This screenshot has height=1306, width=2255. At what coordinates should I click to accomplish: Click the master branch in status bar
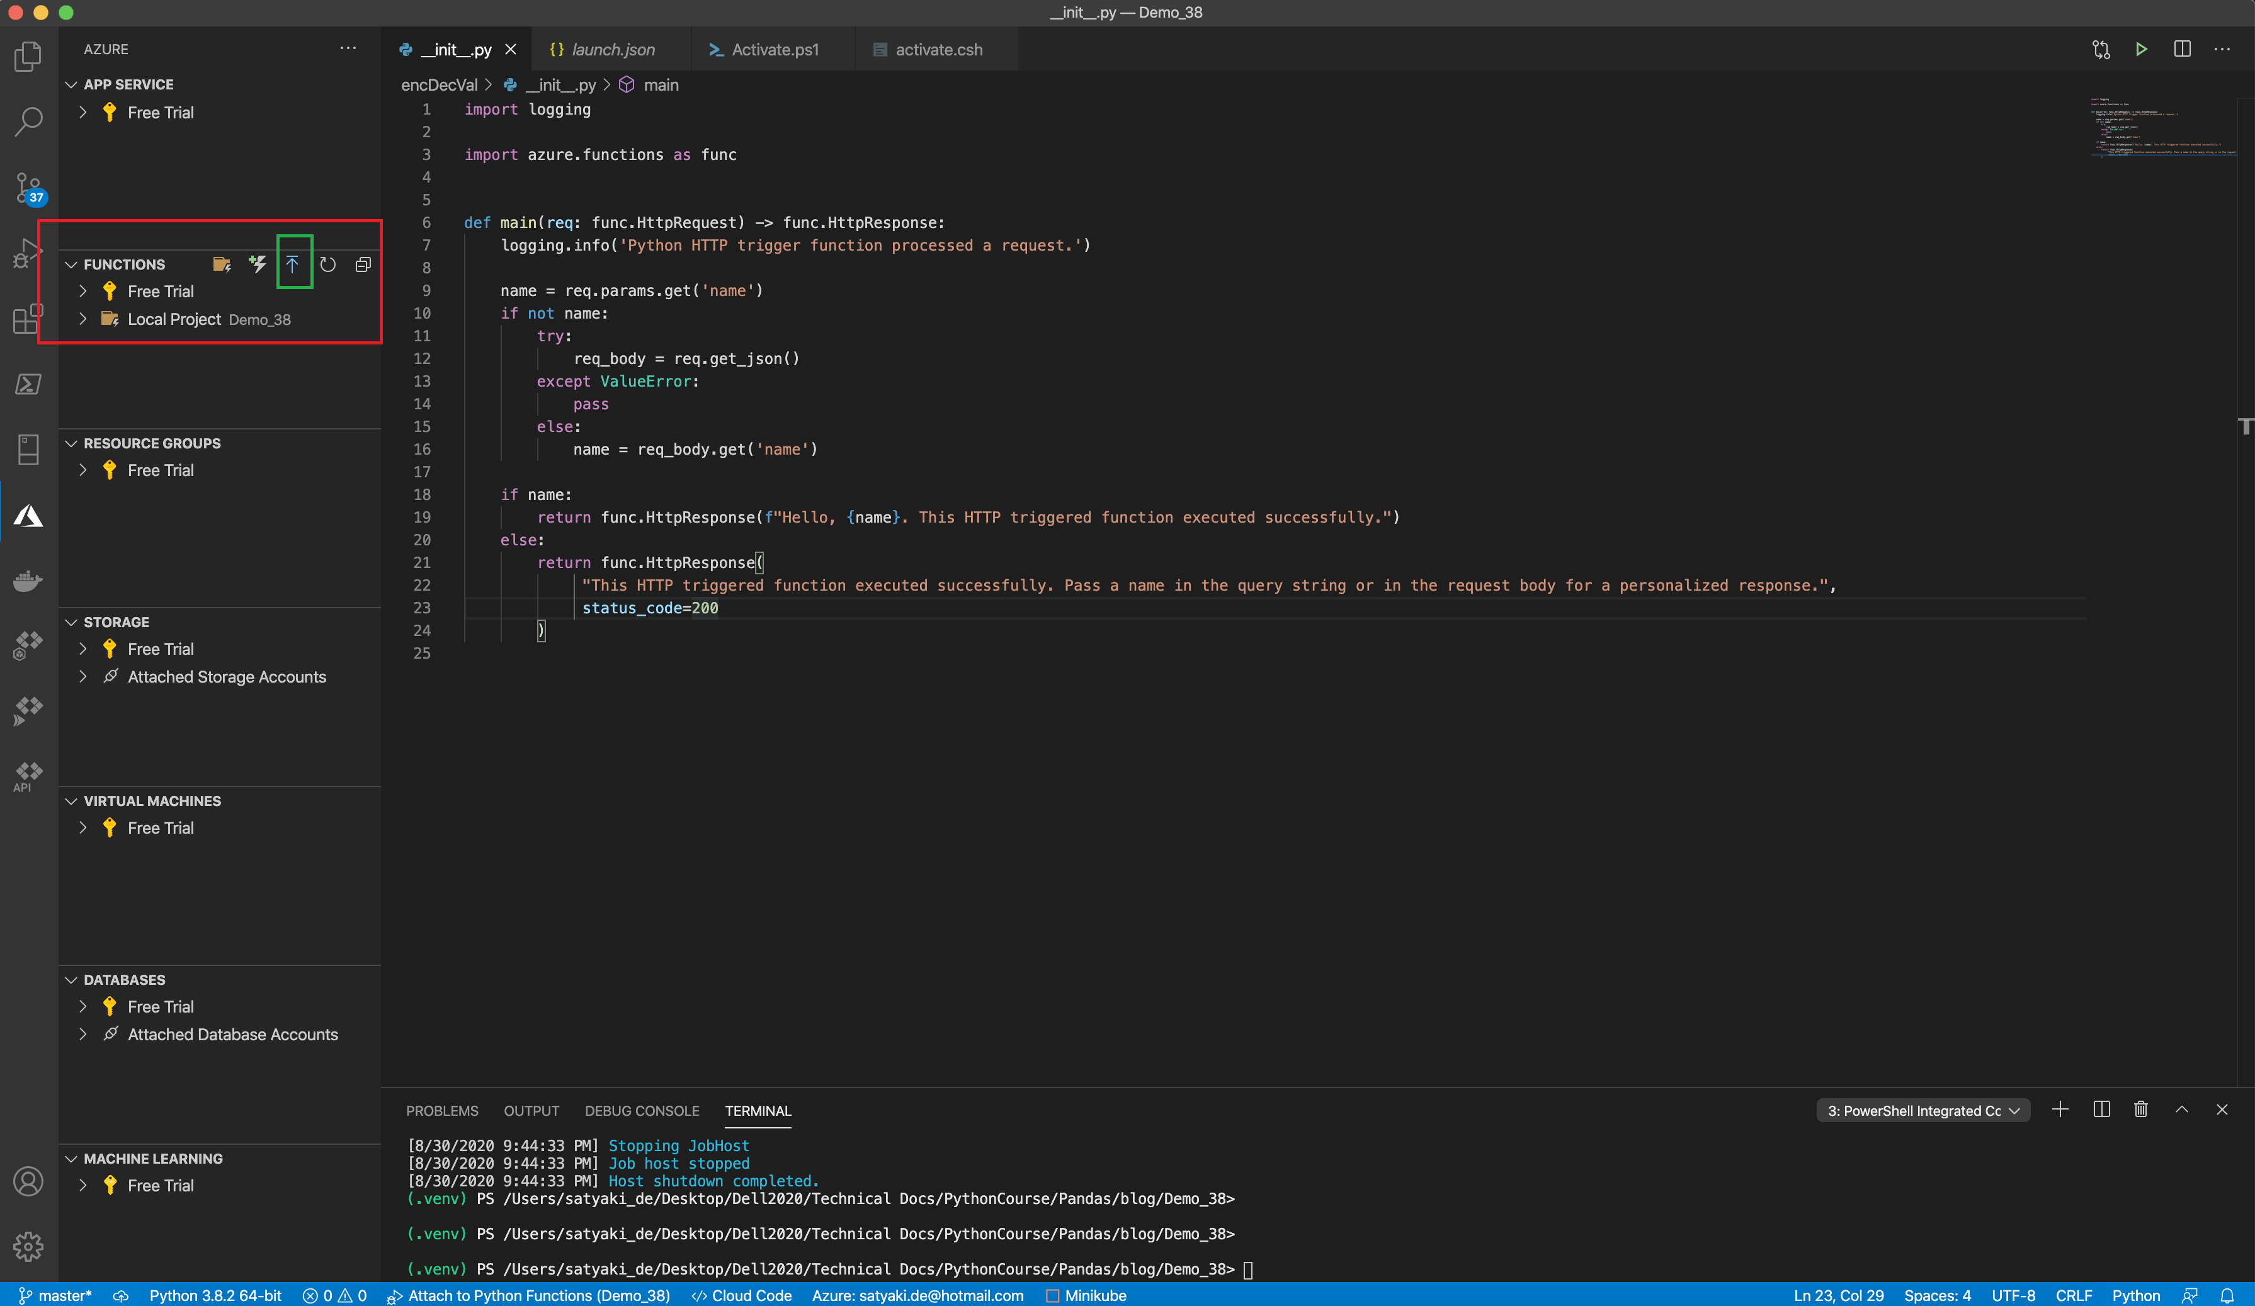[55, 1295]
